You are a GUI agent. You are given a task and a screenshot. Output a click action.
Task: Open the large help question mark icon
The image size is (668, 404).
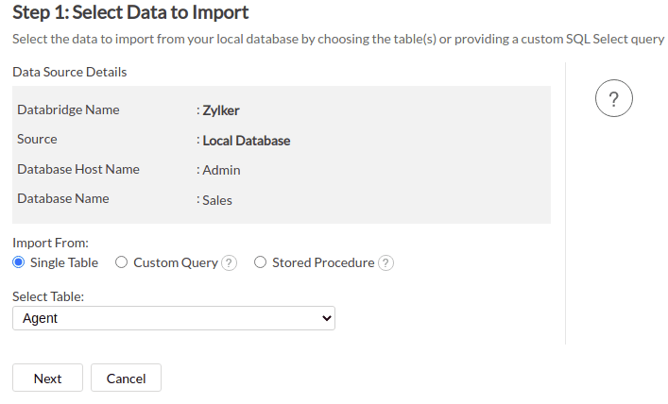pyautogui.click(x=613, y=100)
